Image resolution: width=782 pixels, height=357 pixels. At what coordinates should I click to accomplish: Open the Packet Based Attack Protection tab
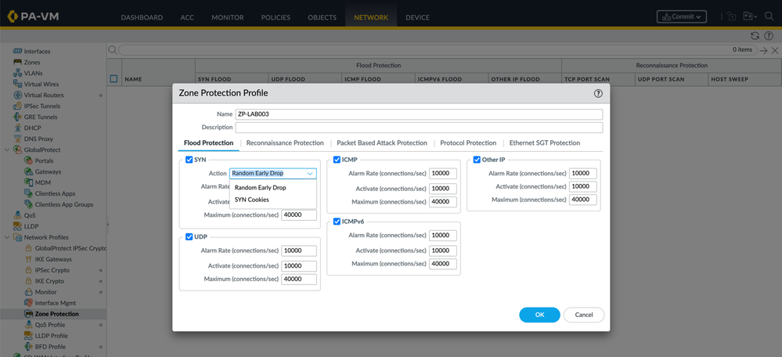[381, 143]
